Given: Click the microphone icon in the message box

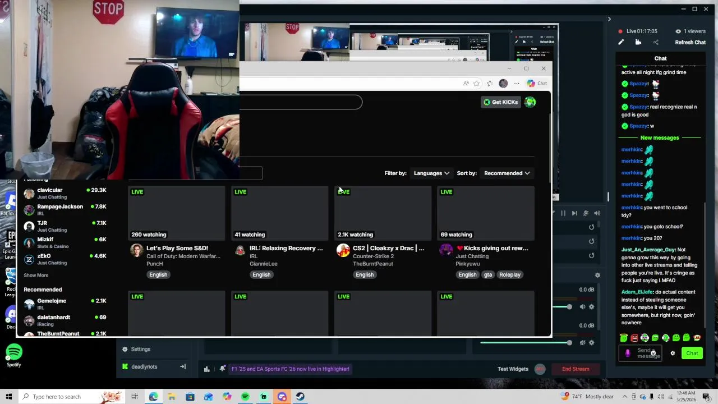Looking at the screenshot, I should (x=628, y=353).
